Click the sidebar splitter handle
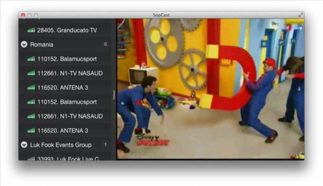323x186 pixels. point(114,95)
